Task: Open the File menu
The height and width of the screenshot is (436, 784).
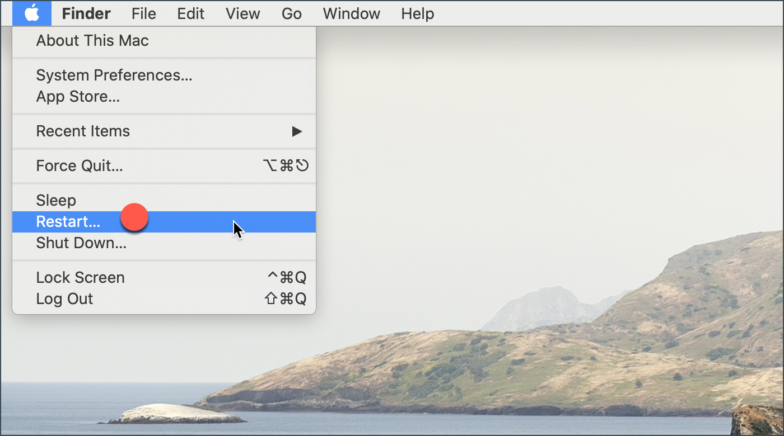Action: click(144, 13)
